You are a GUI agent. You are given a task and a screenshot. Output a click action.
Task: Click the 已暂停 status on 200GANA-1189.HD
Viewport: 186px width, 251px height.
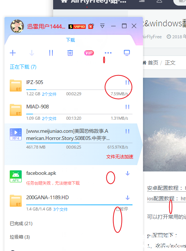click(x=122, y=209)
